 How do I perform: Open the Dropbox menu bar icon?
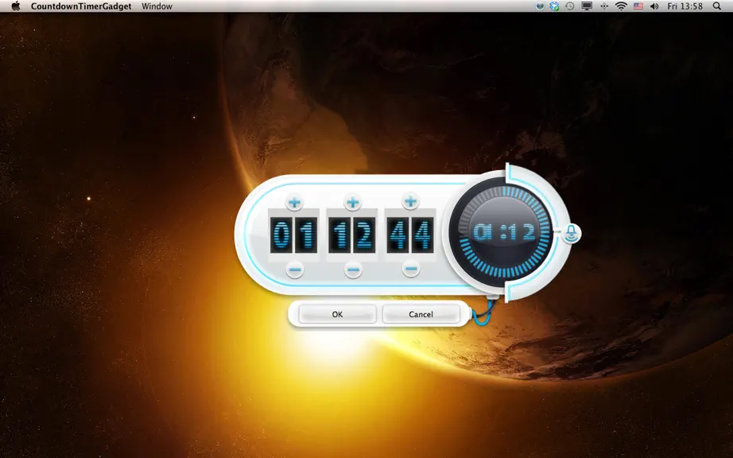[554, 6]
